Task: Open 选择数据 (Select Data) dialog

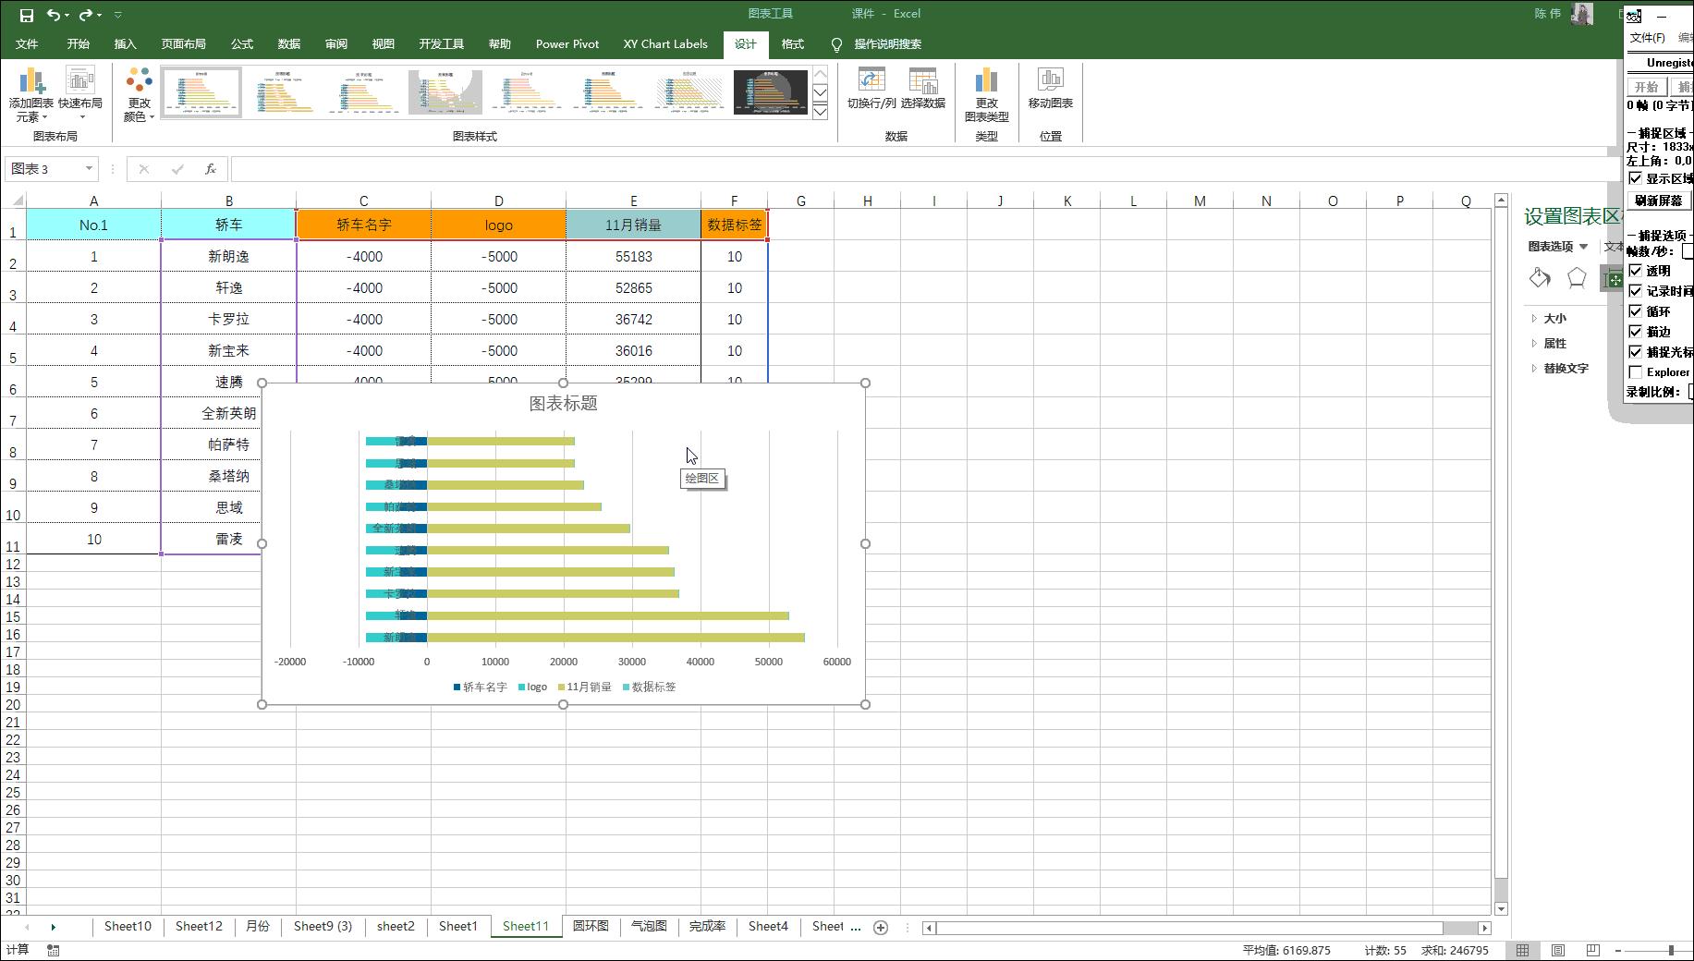Action: pyautogui.click(x=922, y=89)
